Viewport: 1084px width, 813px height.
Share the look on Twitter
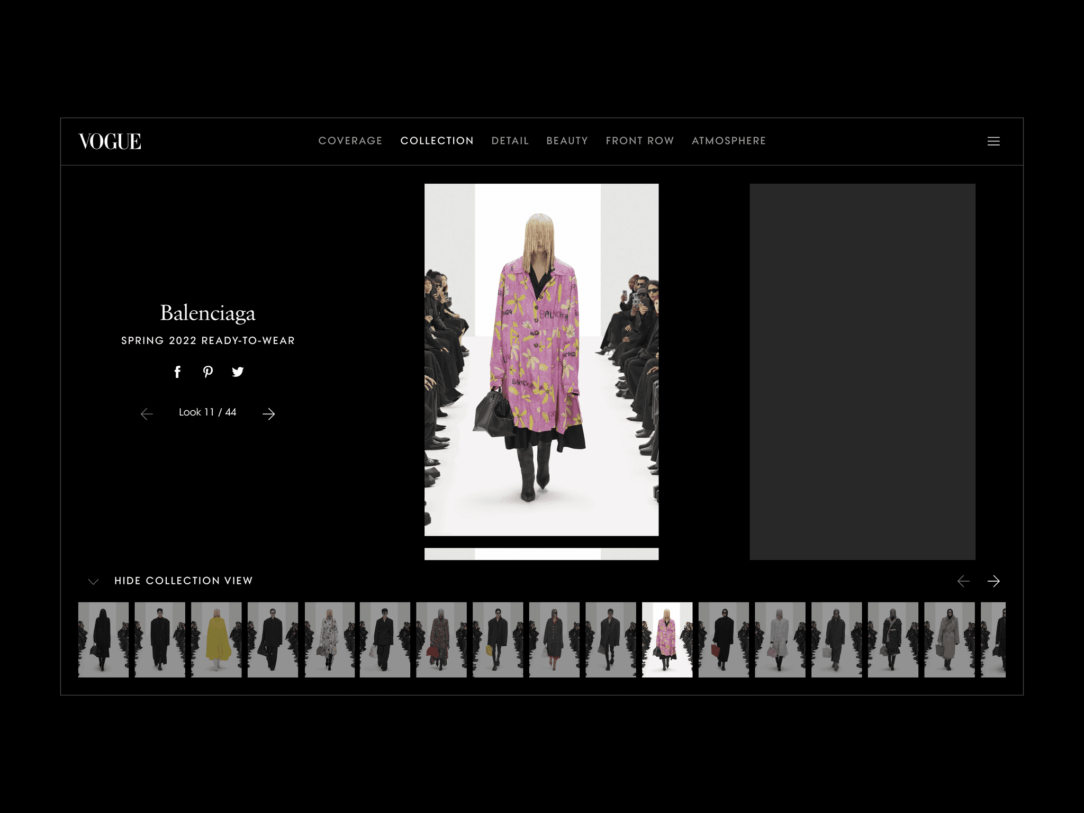coord(238,372)
